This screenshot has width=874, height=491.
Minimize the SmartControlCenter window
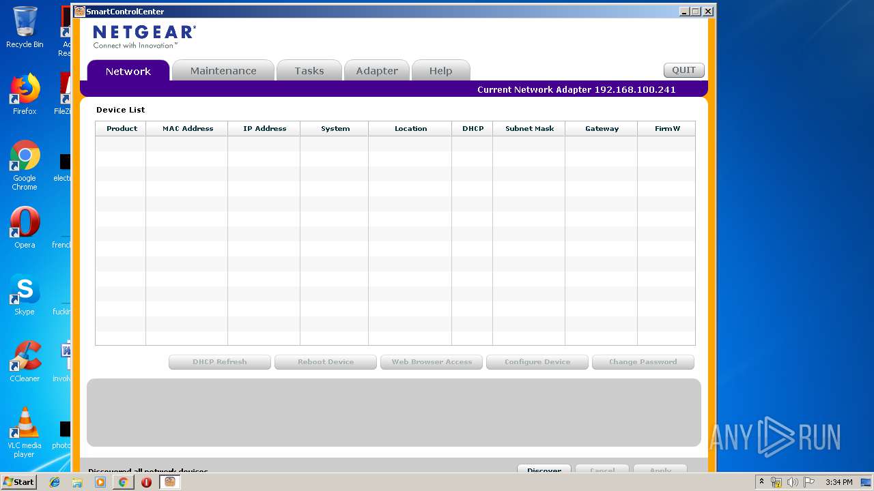(x=685, y=12)
